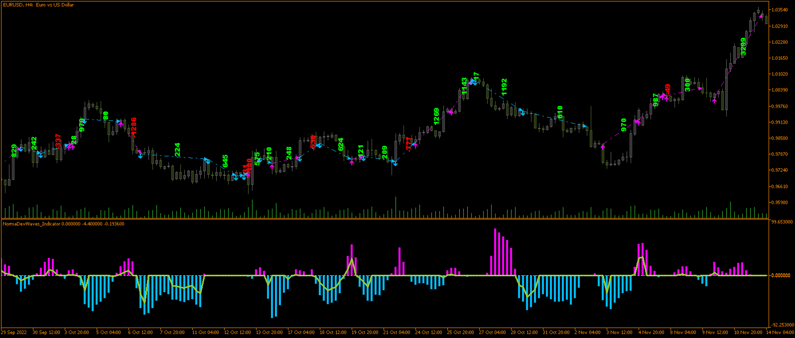
Task: Click the red 337 loss label
Action: 58,140
